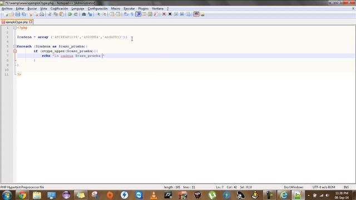This screenshot has width=356, height=200.
Task: Play back the recorded macro icon
Action: point(176,14)
